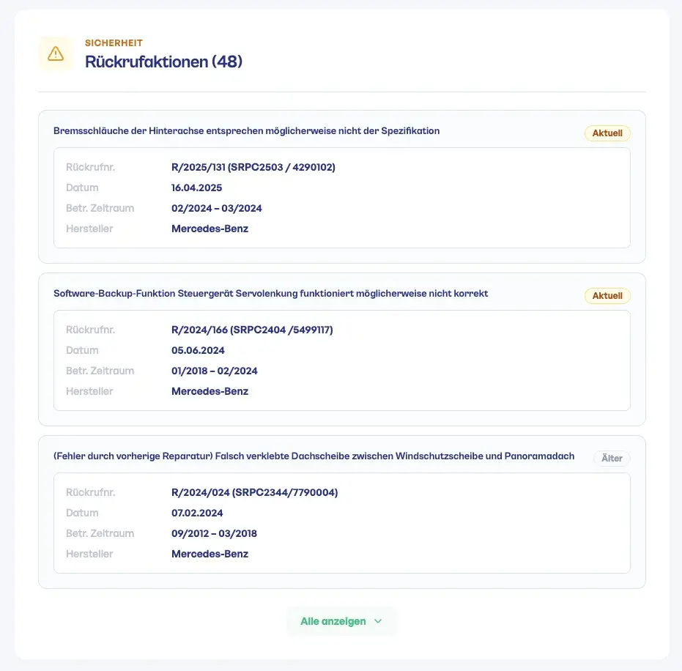Viewport: 682px width, 671px height.
Task: Click the period 01/2018 – 02/2024
Action: [215, 371]
